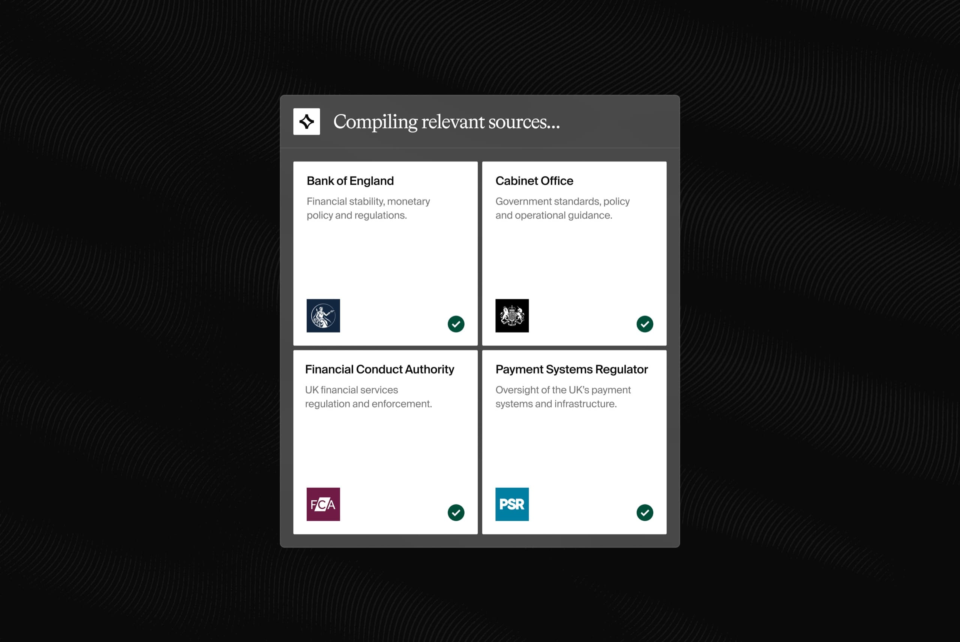Click the sparkle logo icon beside the heading
This screenshot has width=960, height=642.
307,122
